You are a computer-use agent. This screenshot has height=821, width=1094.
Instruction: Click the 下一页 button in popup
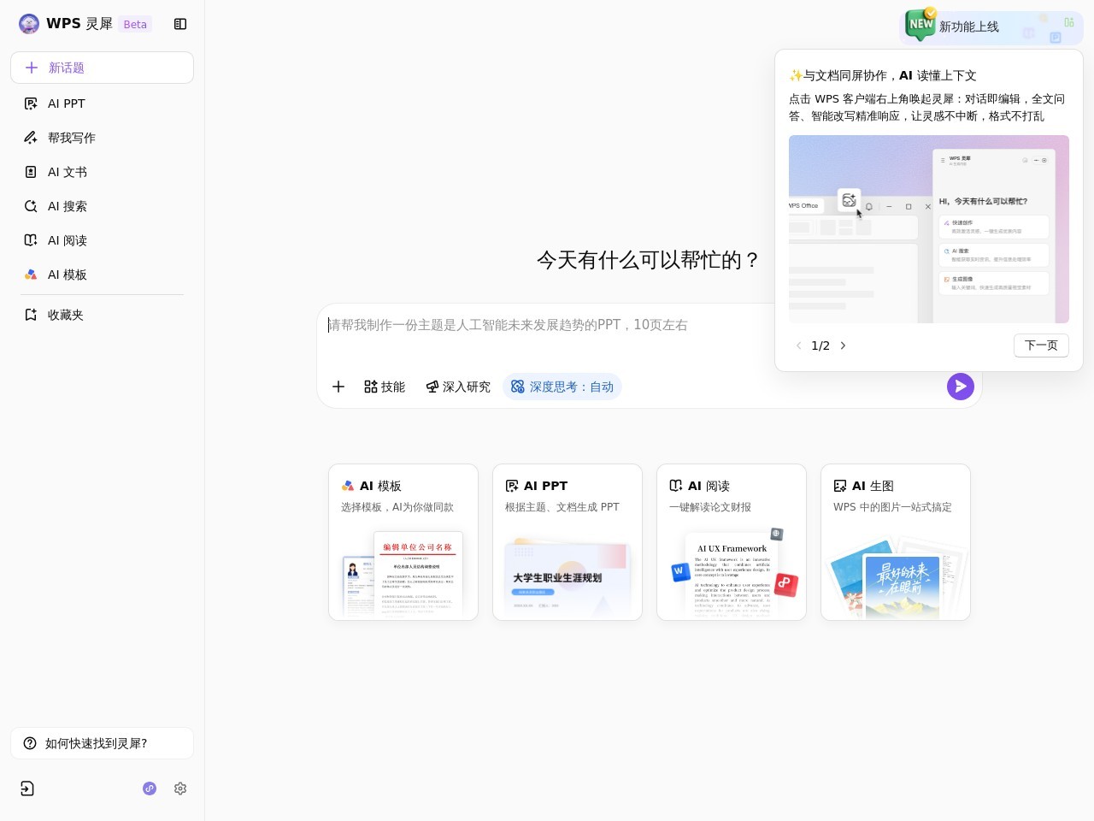[x=1040, y=346]
